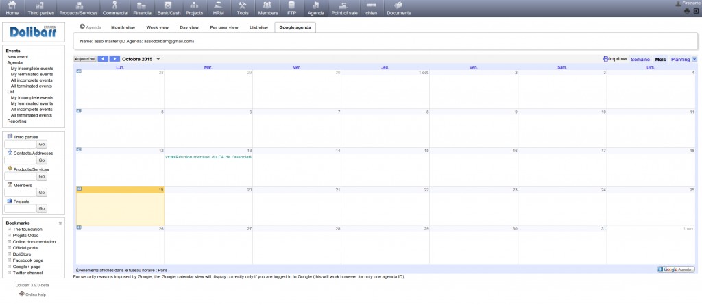
Task: Open My incomplete events under Agenda
Action: click(32, 69)
